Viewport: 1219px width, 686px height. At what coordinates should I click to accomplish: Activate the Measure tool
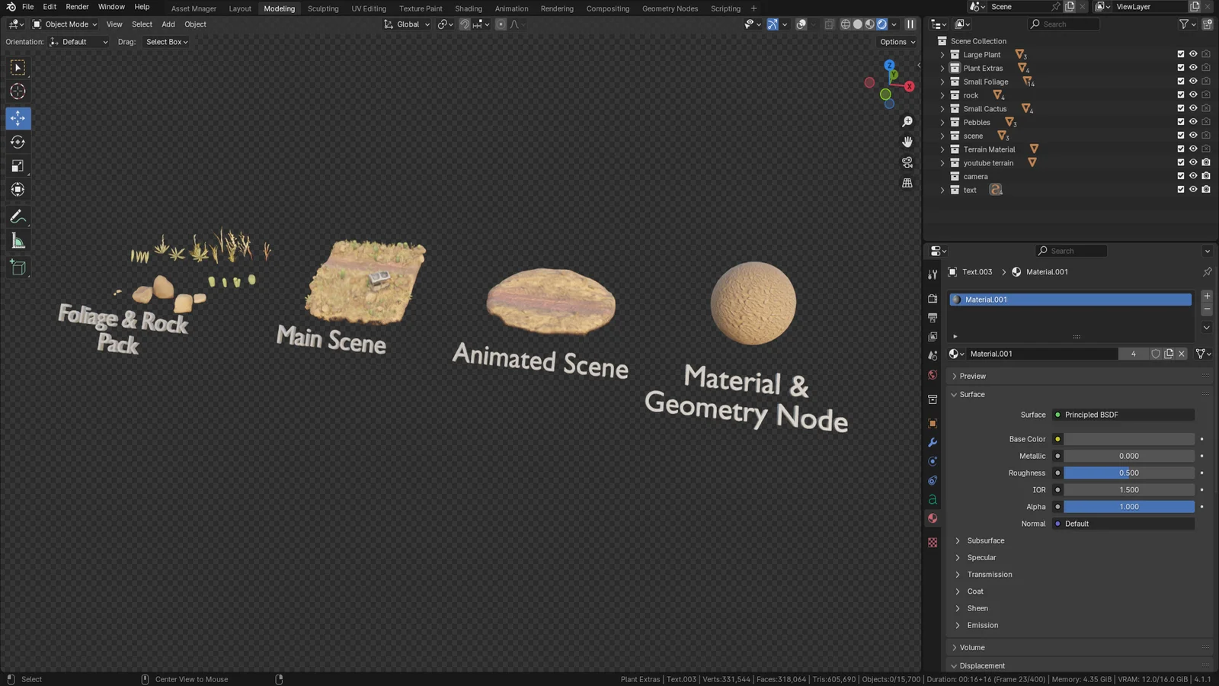point(18,242)
